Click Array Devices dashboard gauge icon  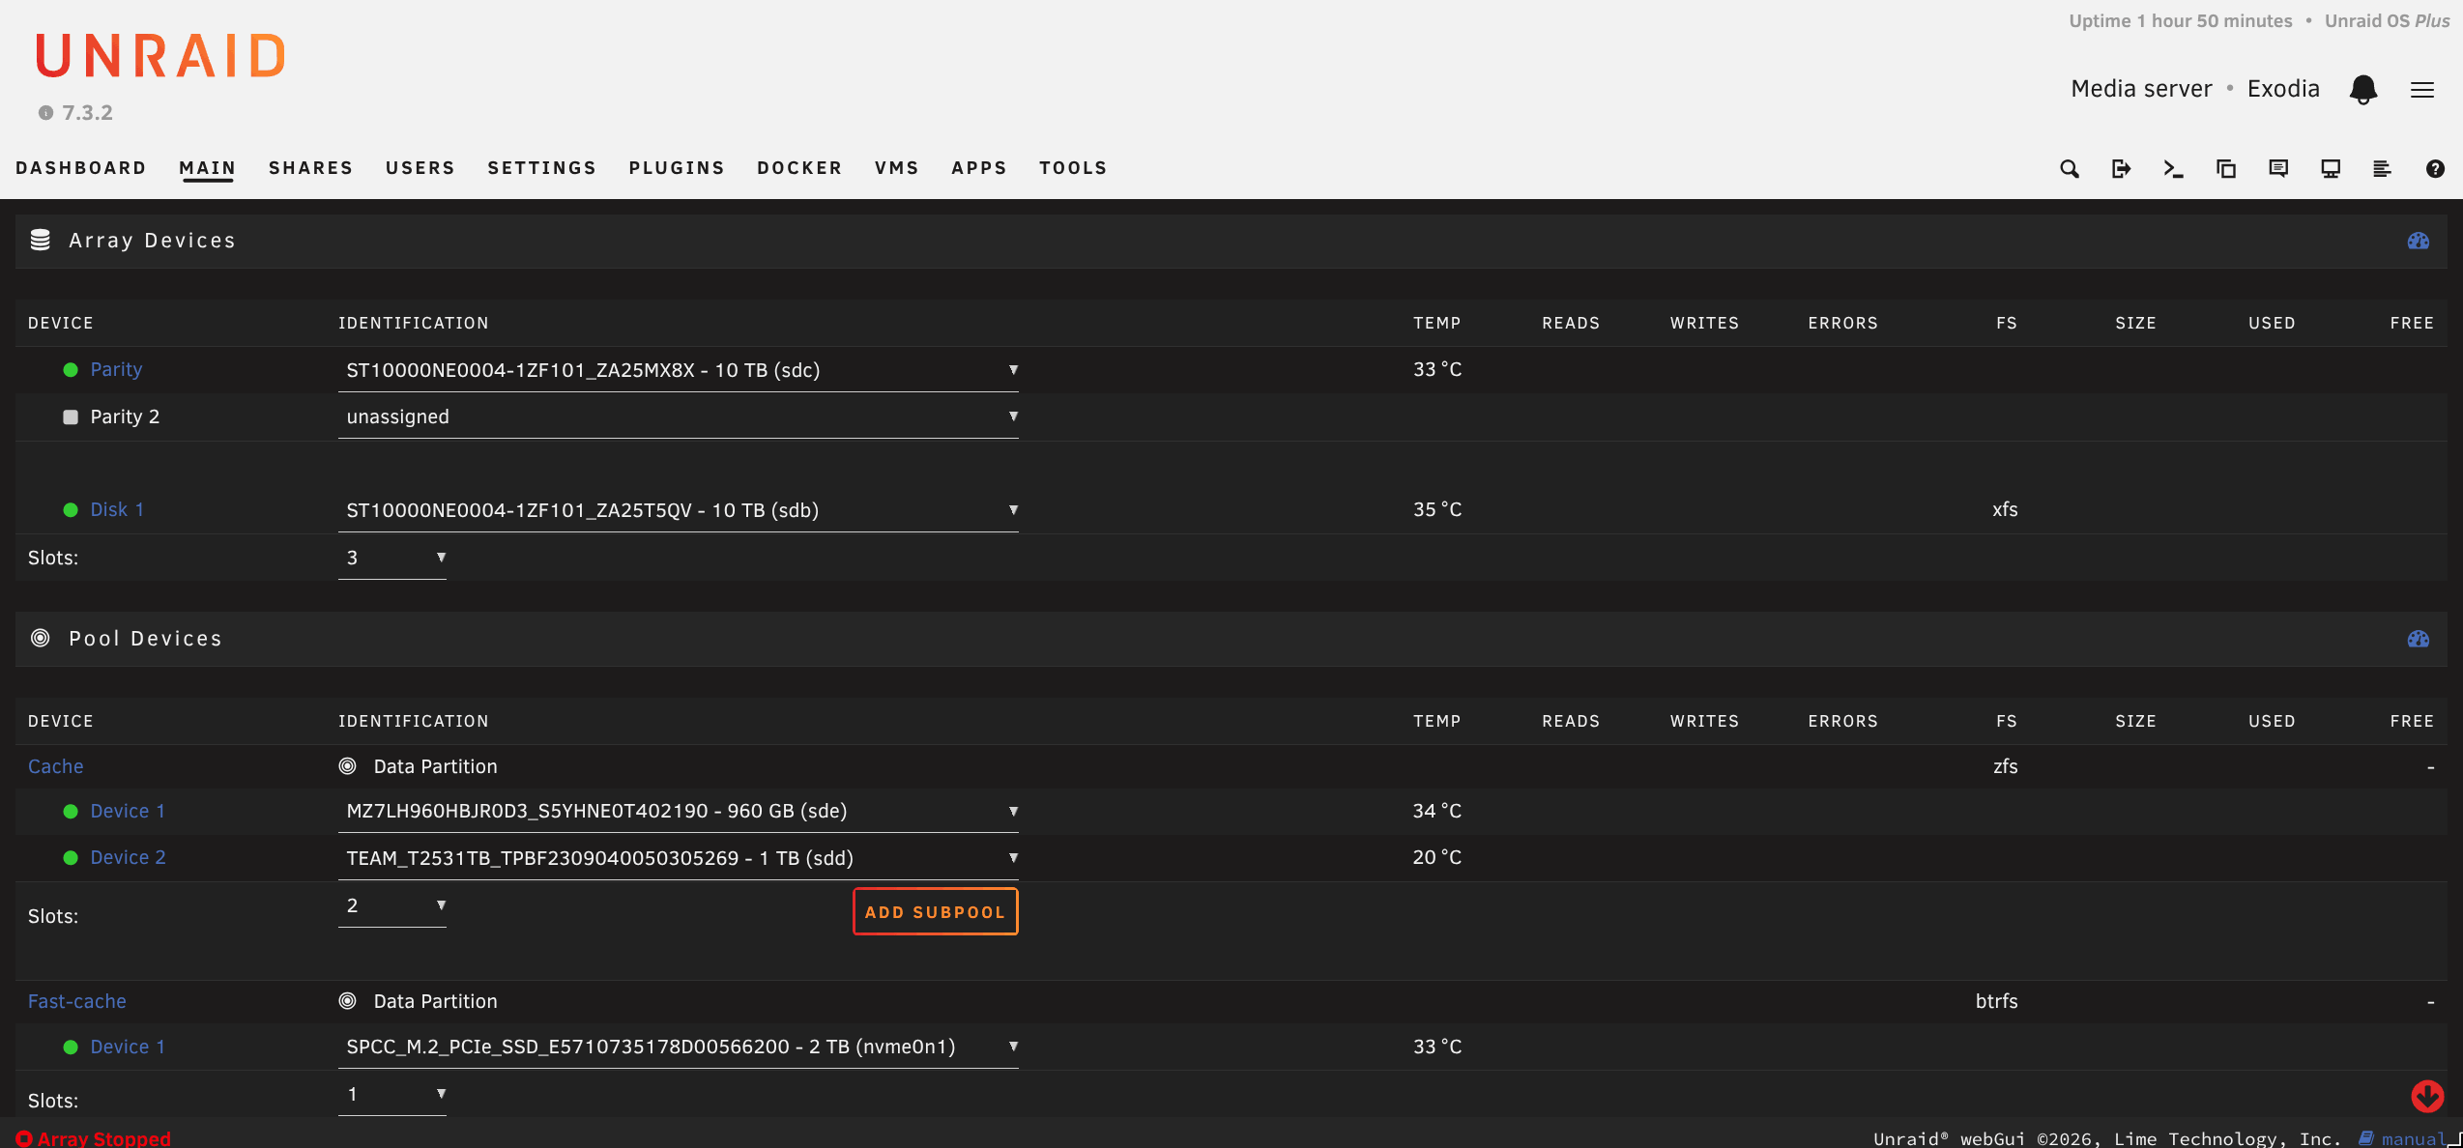(2419, 241)
